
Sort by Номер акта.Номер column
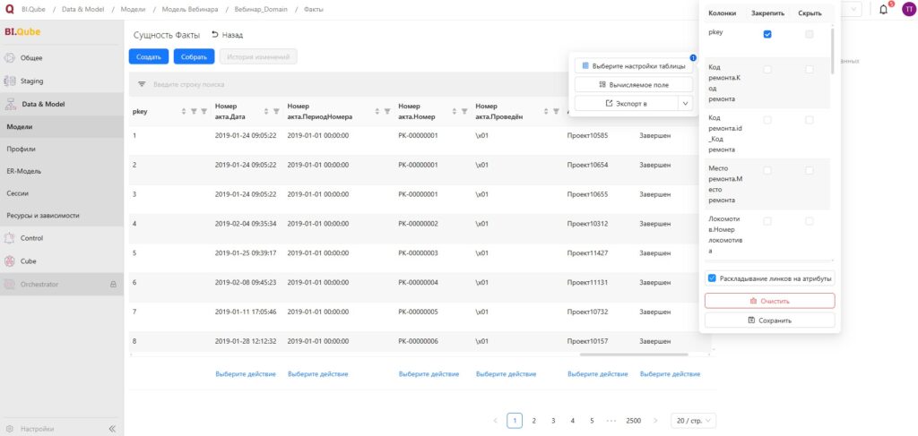pyautogui.click(x=455, y=111)
